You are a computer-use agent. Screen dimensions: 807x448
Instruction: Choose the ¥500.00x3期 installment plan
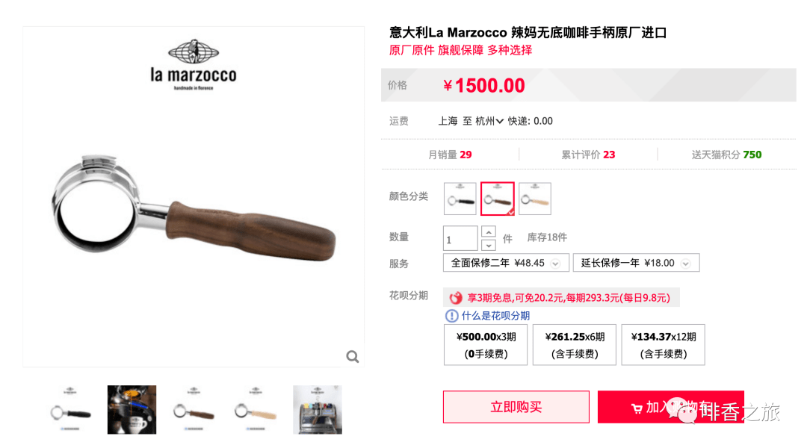[x=486, y=345]
